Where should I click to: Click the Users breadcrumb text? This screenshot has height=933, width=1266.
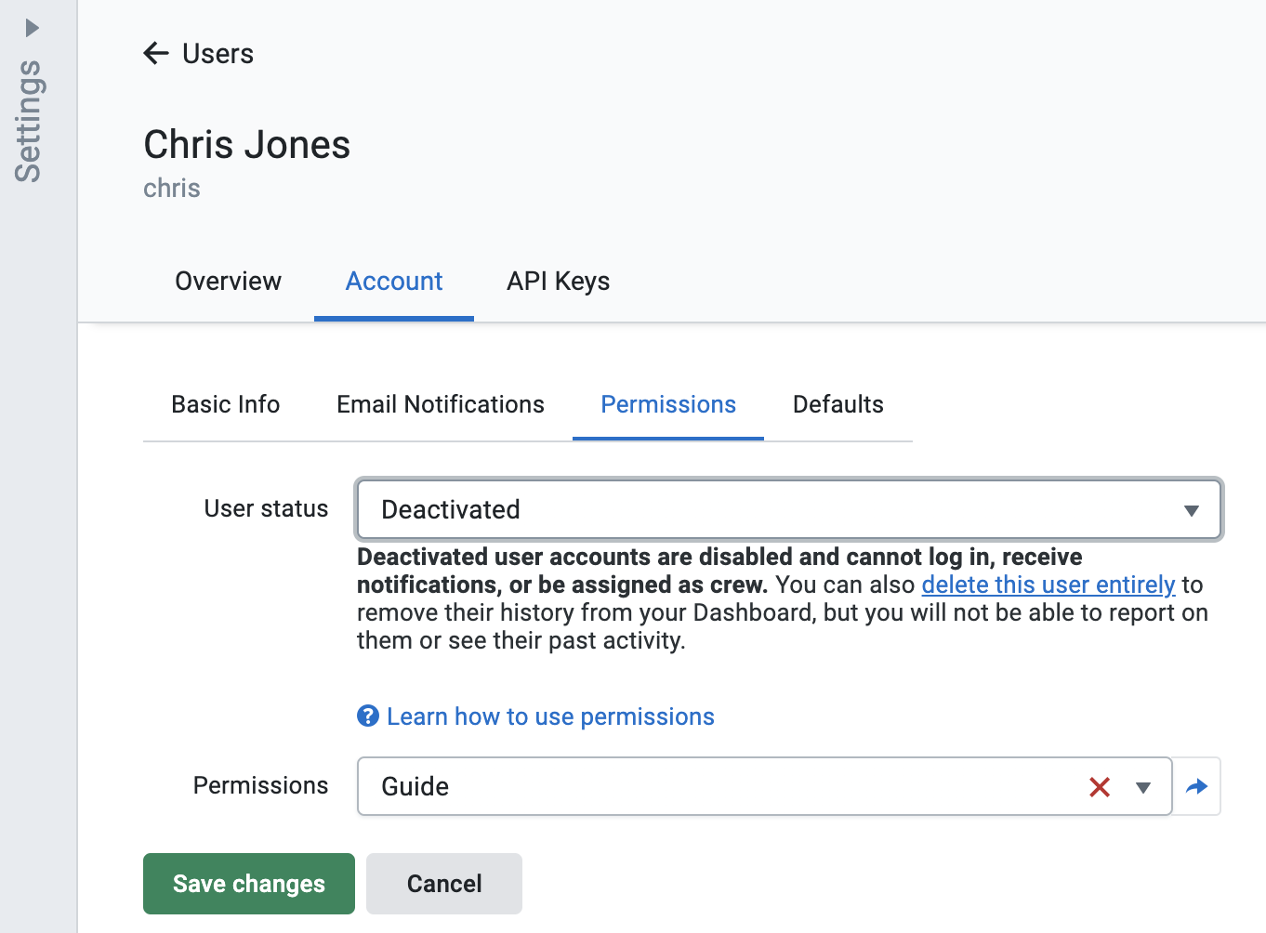click(218, 54)
